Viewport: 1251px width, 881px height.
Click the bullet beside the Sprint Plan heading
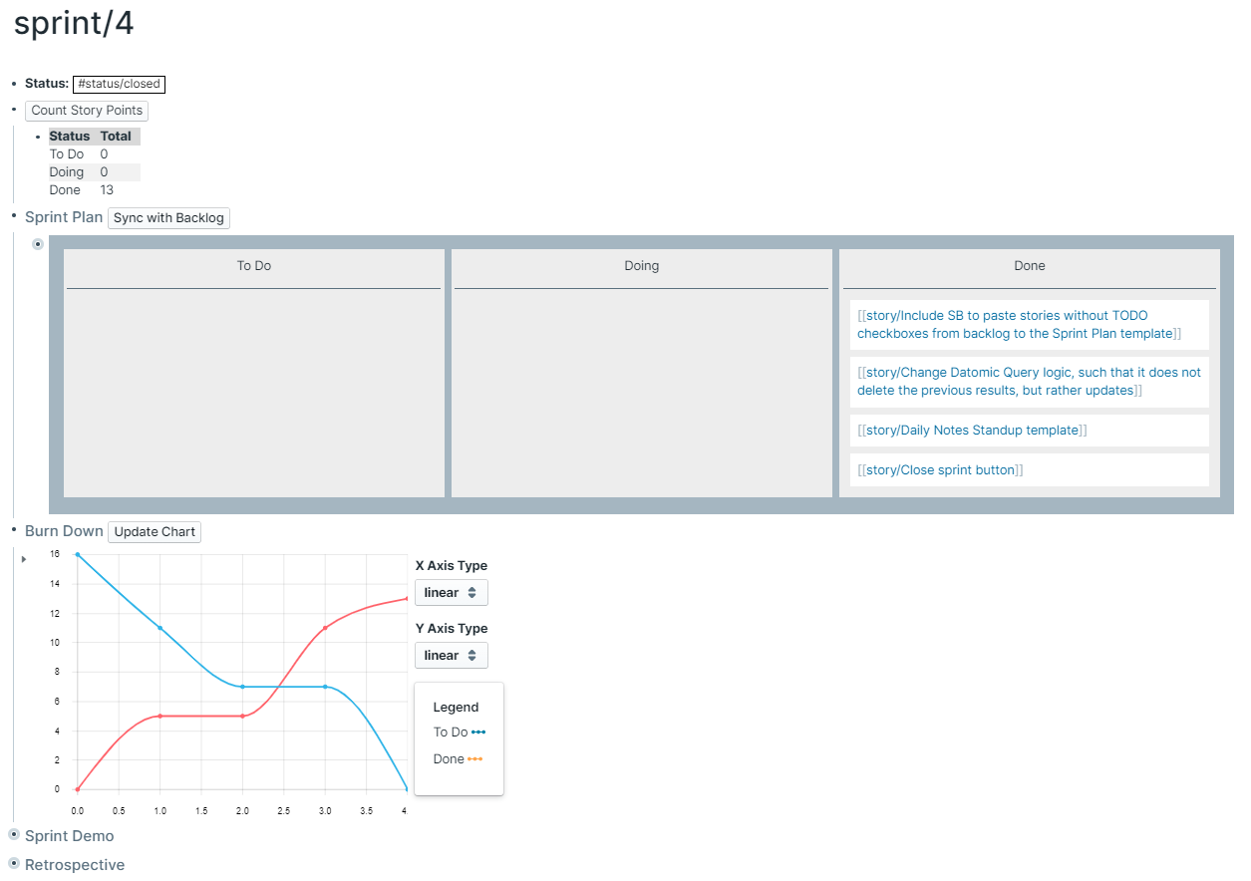tap(13, 217)
